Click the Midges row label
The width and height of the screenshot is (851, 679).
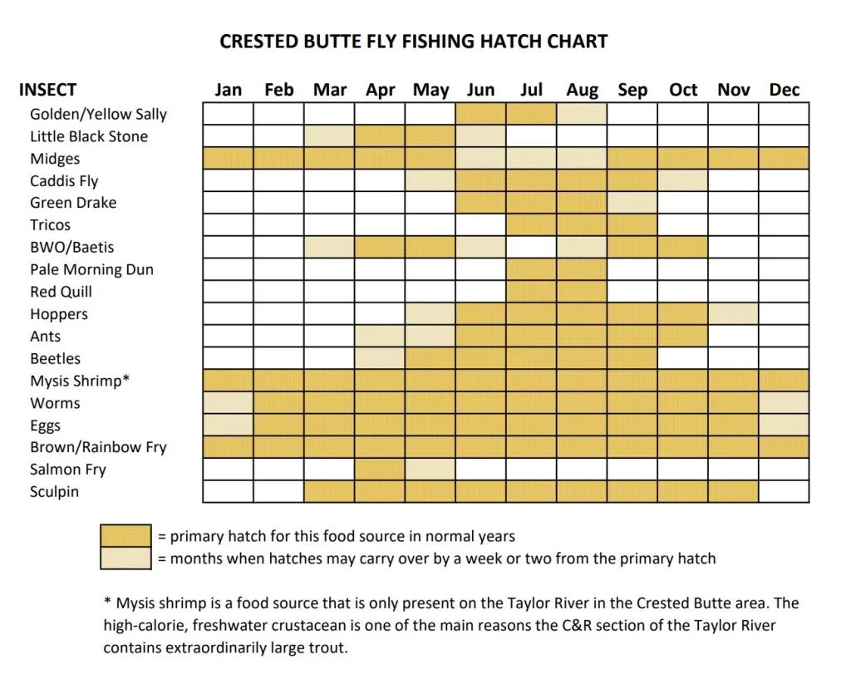[55, 159]
